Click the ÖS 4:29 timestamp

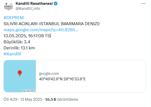tap(11, 99)
